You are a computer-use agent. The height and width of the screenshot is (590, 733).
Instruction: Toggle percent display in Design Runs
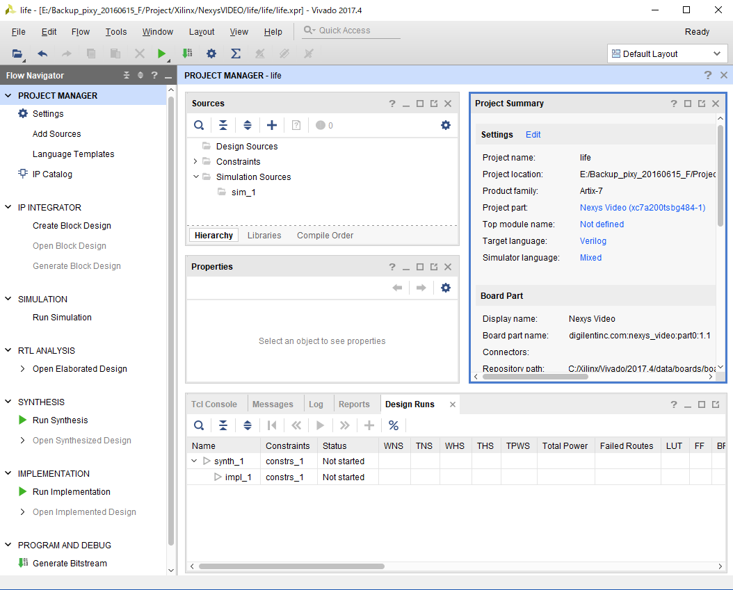pos(393,425)
